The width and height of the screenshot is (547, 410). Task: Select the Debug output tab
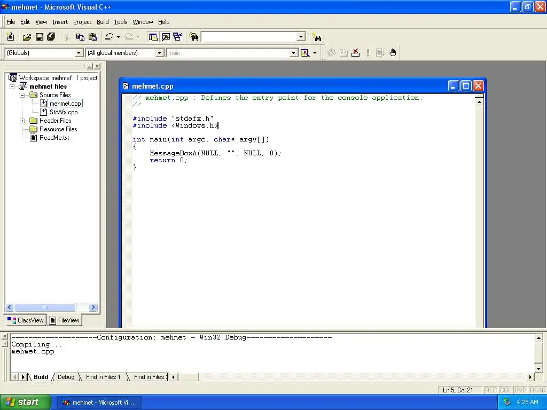click(66, 377)
